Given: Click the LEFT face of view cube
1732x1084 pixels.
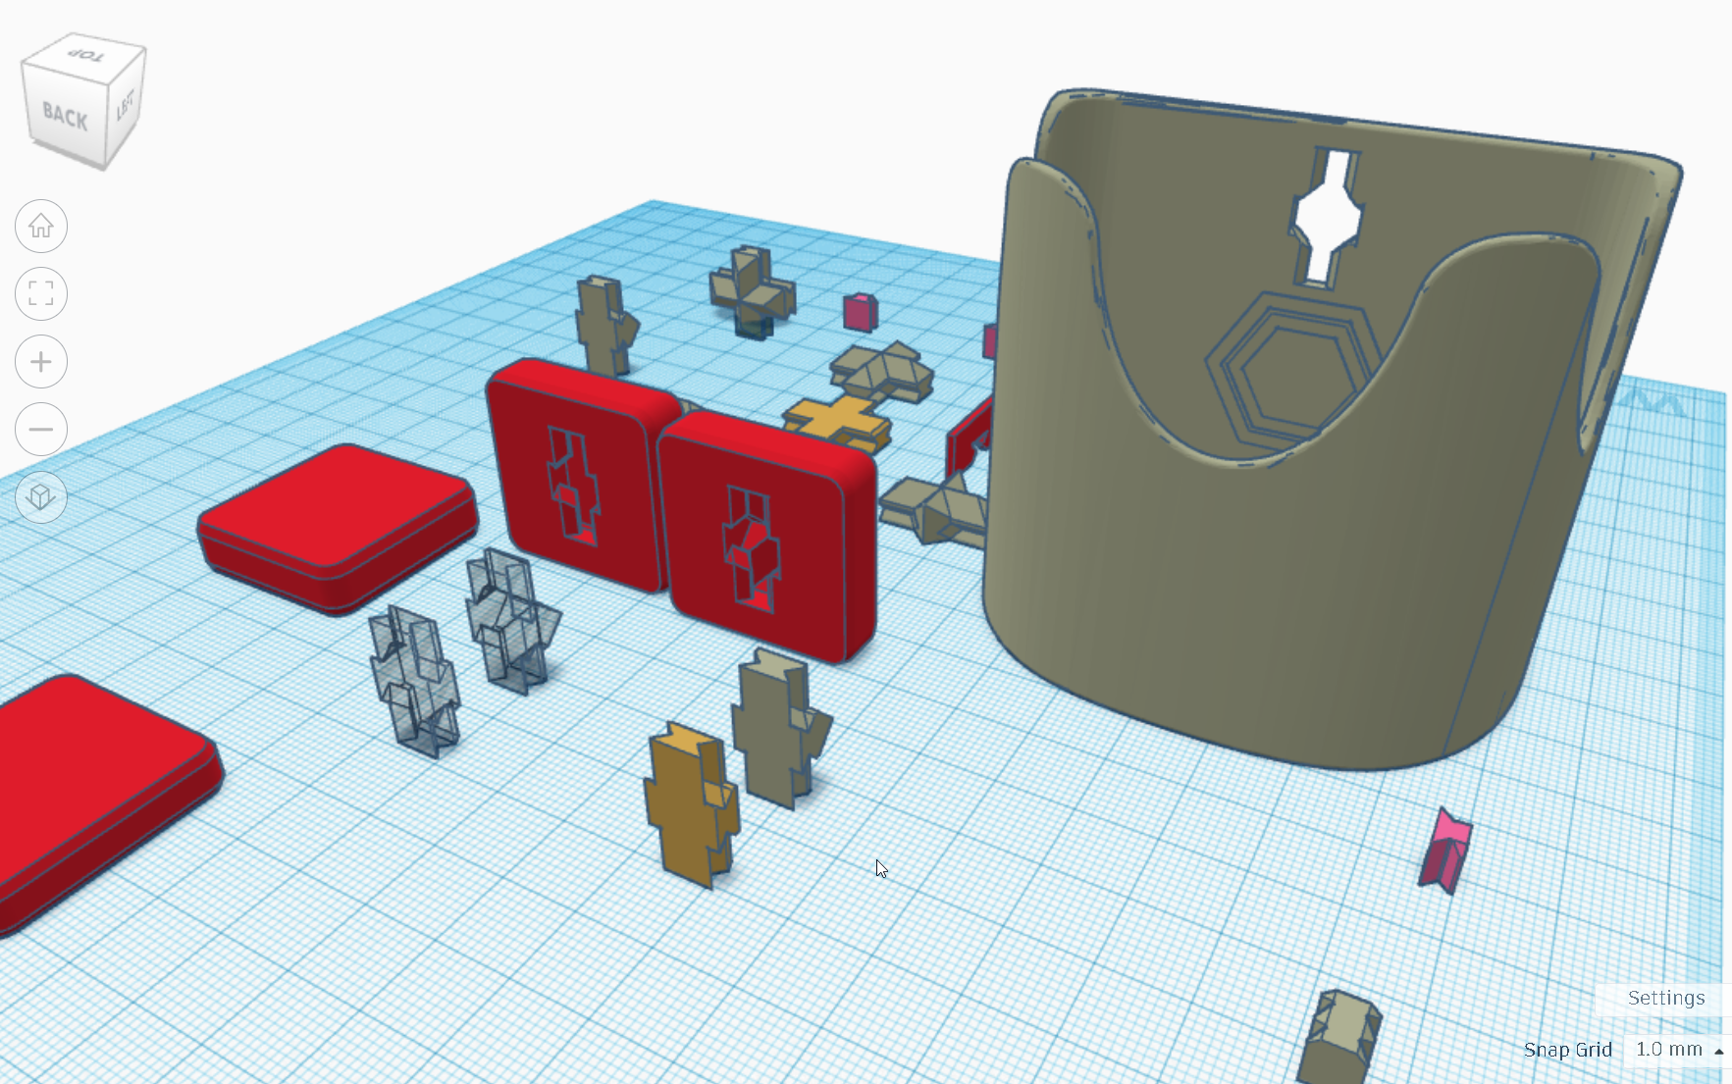Looking at the screenshot, I should pos(126,103).
